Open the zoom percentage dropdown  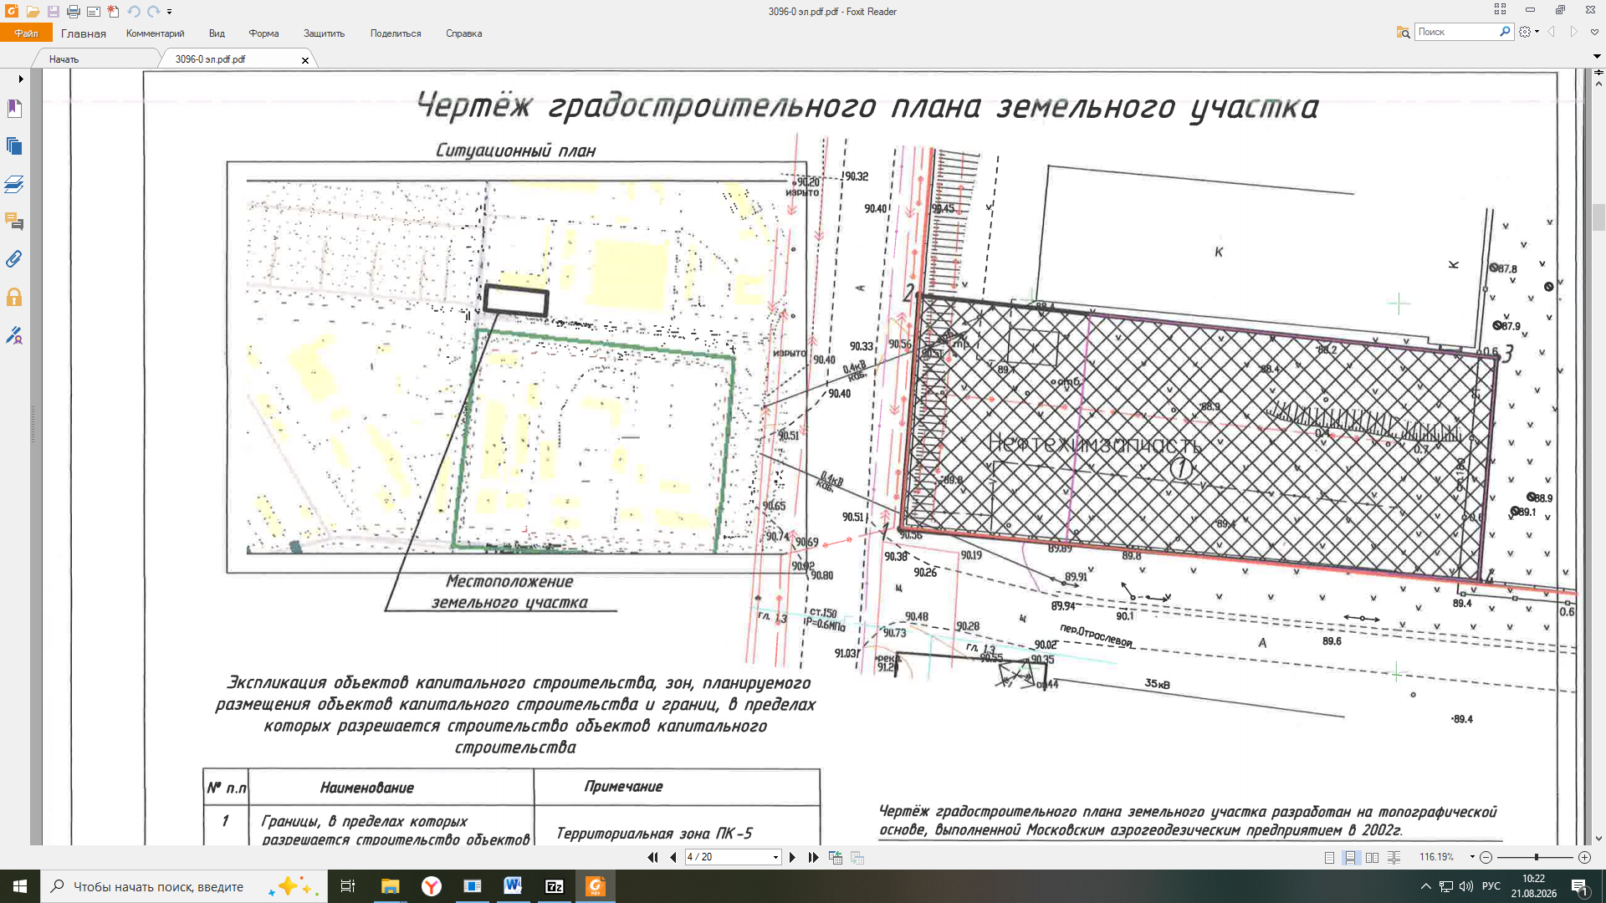tap(1472, 857)
